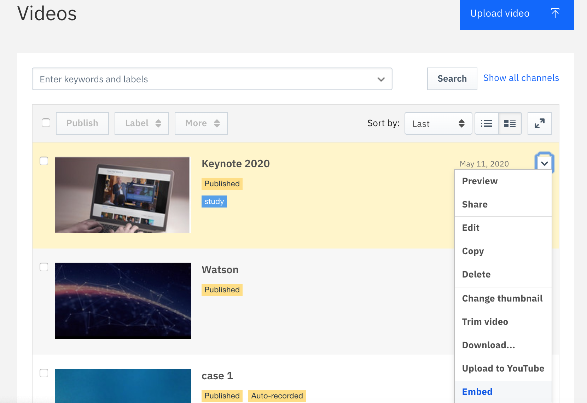Viewport: 587px width, 403px height.
Task: Open the case 1 video title
Action: coord(217,376)
